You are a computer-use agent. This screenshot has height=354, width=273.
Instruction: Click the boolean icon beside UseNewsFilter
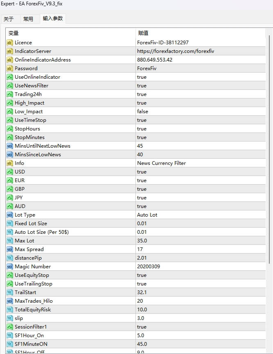(x=10, y=85)
